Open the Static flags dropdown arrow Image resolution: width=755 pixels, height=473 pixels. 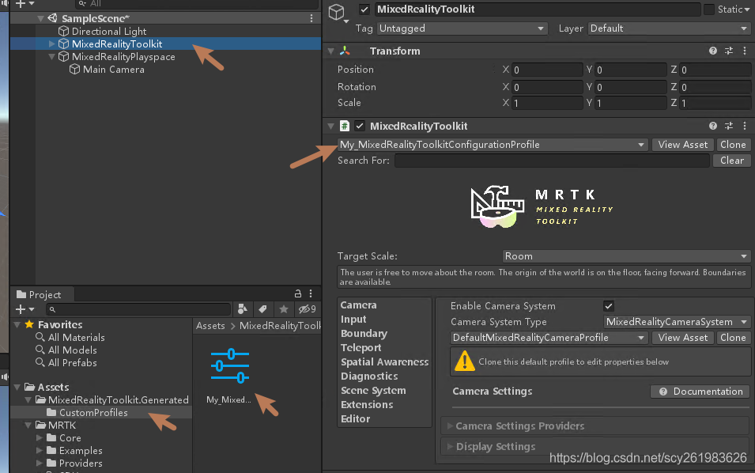747,9
